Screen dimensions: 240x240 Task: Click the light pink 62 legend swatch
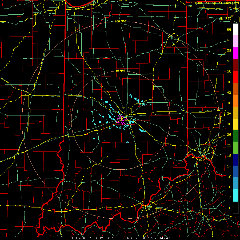pos(235,41)
